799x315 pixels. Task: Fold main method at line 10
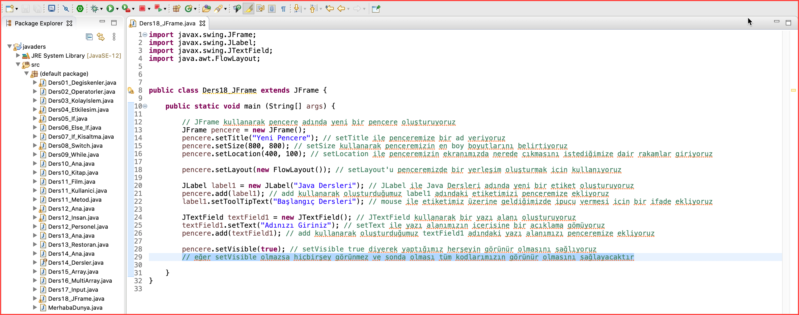click(x=145, y=106)
